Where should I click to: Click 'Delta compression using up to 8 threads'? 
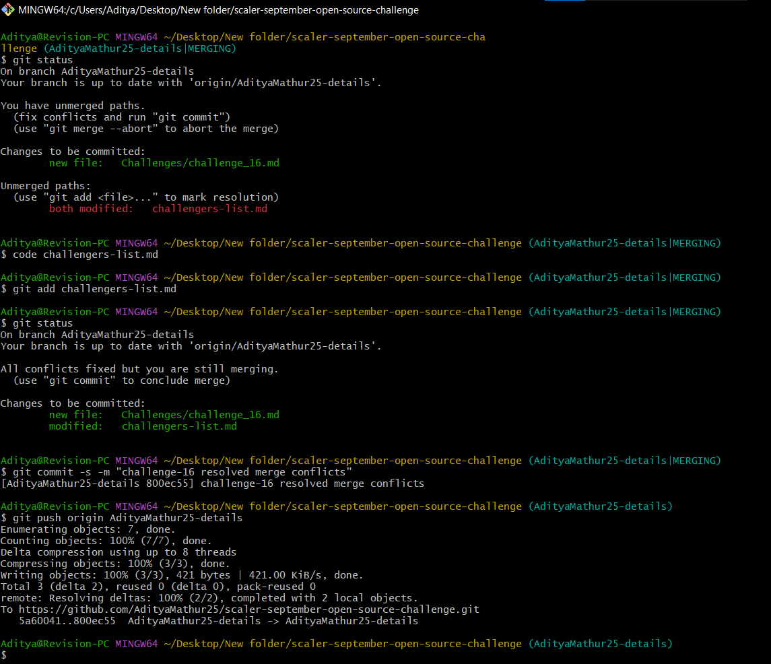[119, 552]
